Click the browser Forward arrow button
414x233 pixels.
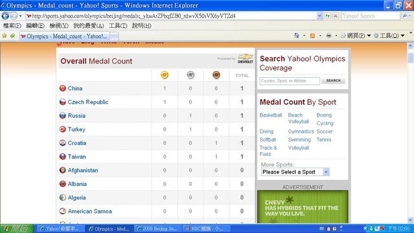14,16
